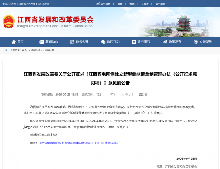Click the star badge icon beside 政务服务
Screen dimensions: 220x169
134,42
